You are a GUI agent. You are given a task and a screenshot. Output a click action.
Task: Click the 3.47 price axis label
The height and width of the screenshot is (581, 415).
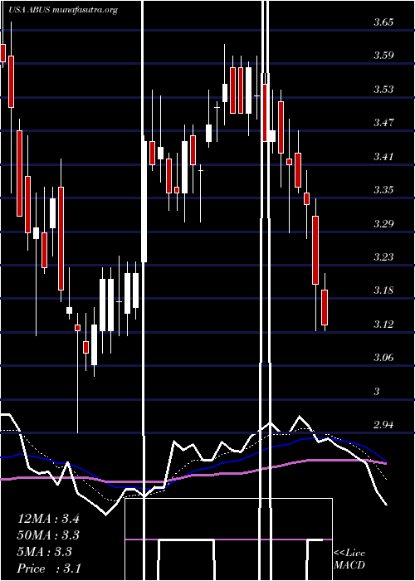pos(383,123)
